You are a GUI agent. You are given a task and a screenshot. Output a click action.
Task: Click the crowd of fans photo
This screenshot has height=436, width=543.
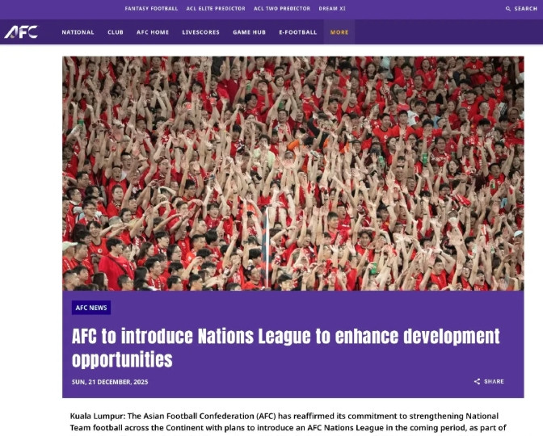[x=293, y=174]
